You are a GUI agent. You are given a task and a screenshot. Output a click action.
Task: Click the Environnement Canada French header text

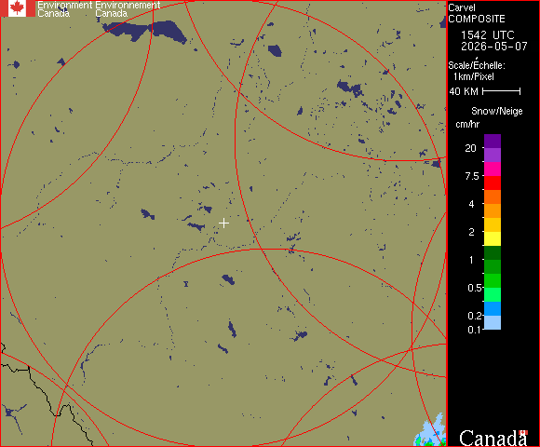click(x=128, y=9)
